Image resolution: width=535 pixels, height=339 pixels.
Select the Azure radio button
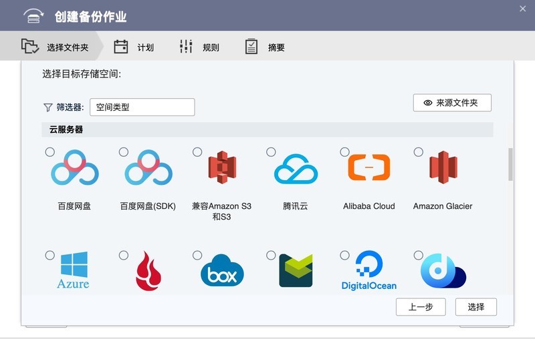click(49, 256)
